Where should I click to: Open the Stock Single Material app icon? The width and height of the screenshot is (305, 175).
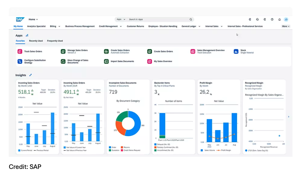(236, 51)
